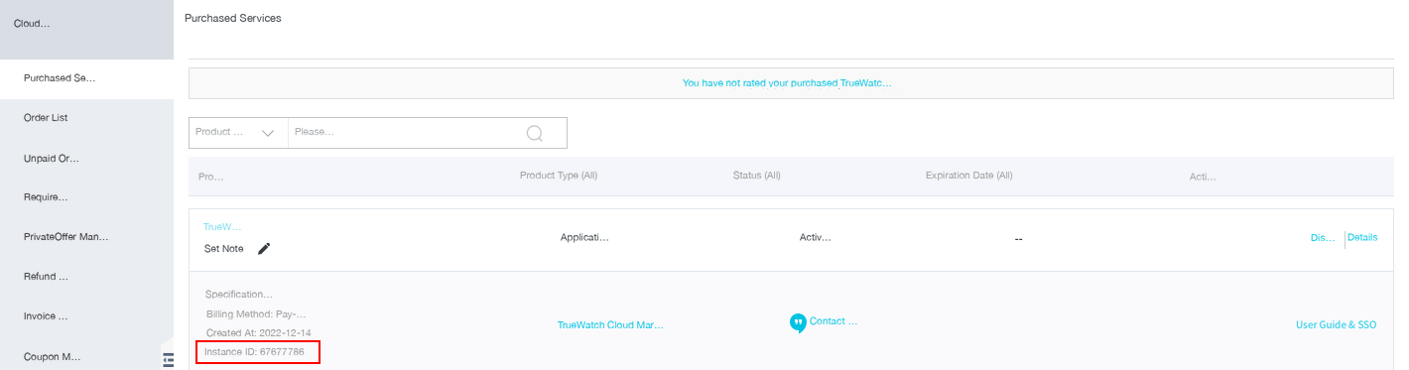This screenshot has height=370, width=1409.
Task: Open the Product filter dropdown
Action: tap(238, 132)
